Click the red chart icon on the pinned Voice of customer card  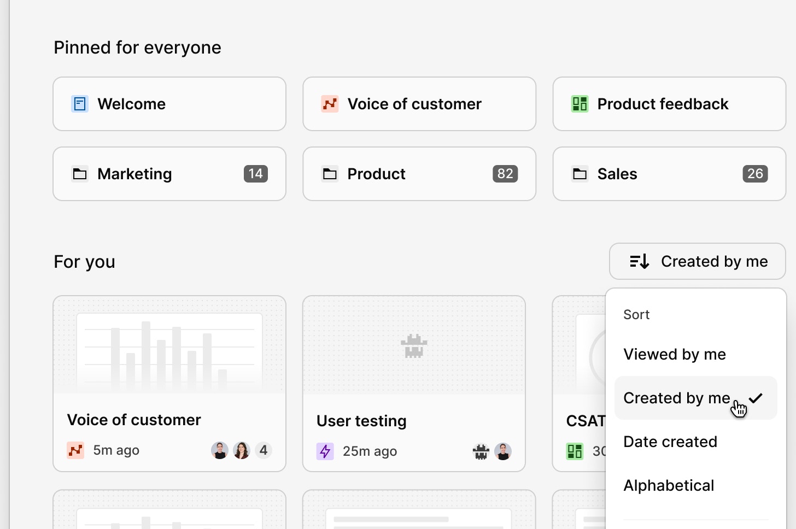tap(330, 104)
